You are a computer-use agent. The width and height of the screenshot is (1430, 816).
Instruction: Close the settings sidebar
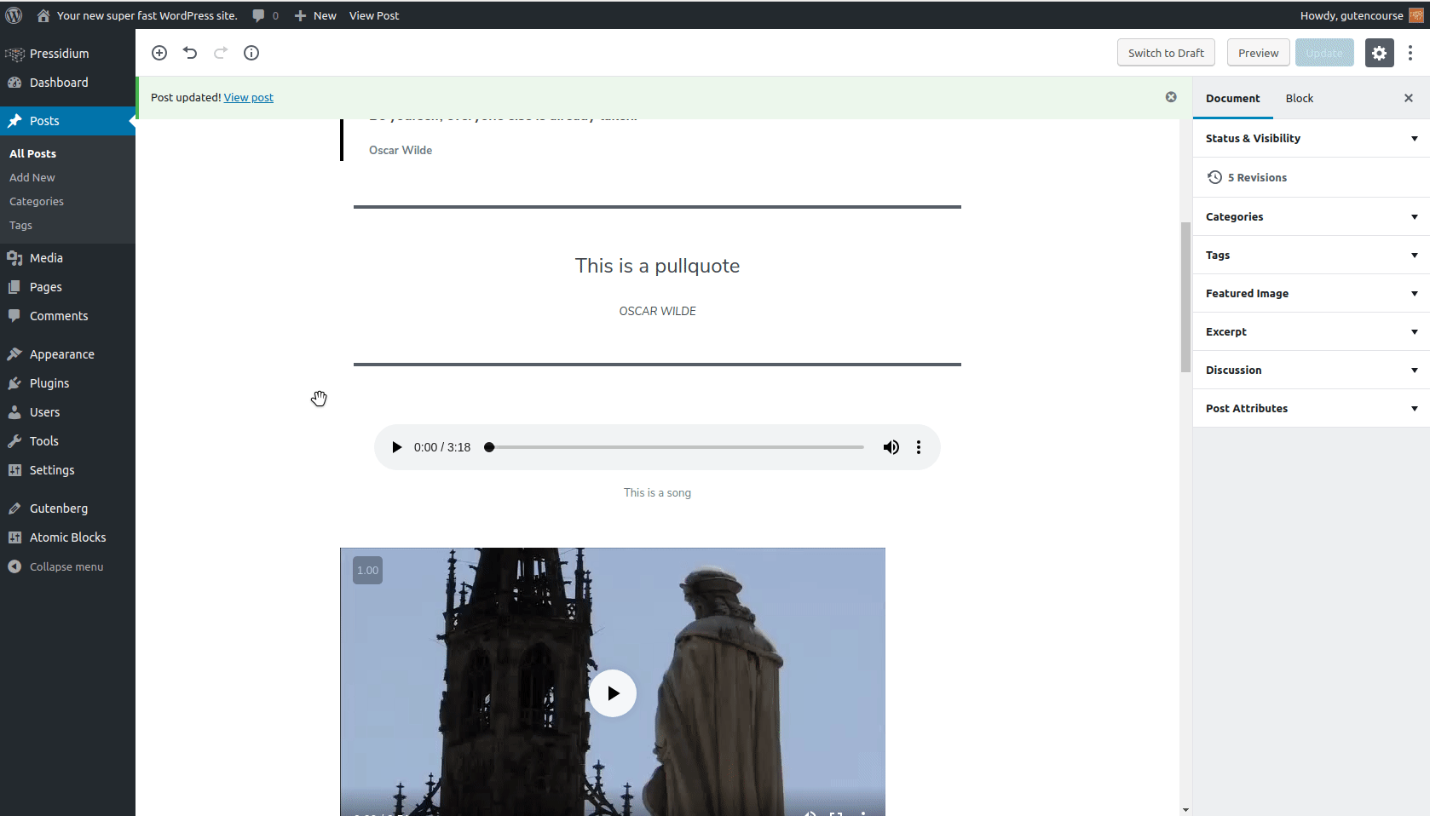pyautogui.click(x=1409, y=98)
